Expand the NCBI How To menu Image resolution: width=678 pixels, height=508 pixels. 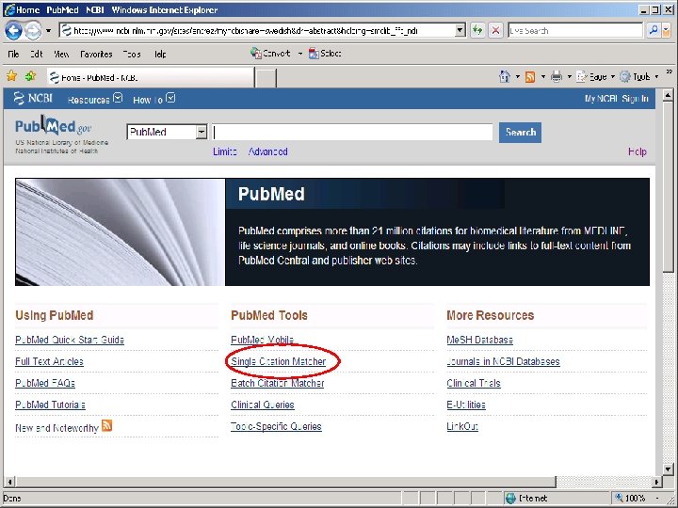coord(153,100)
